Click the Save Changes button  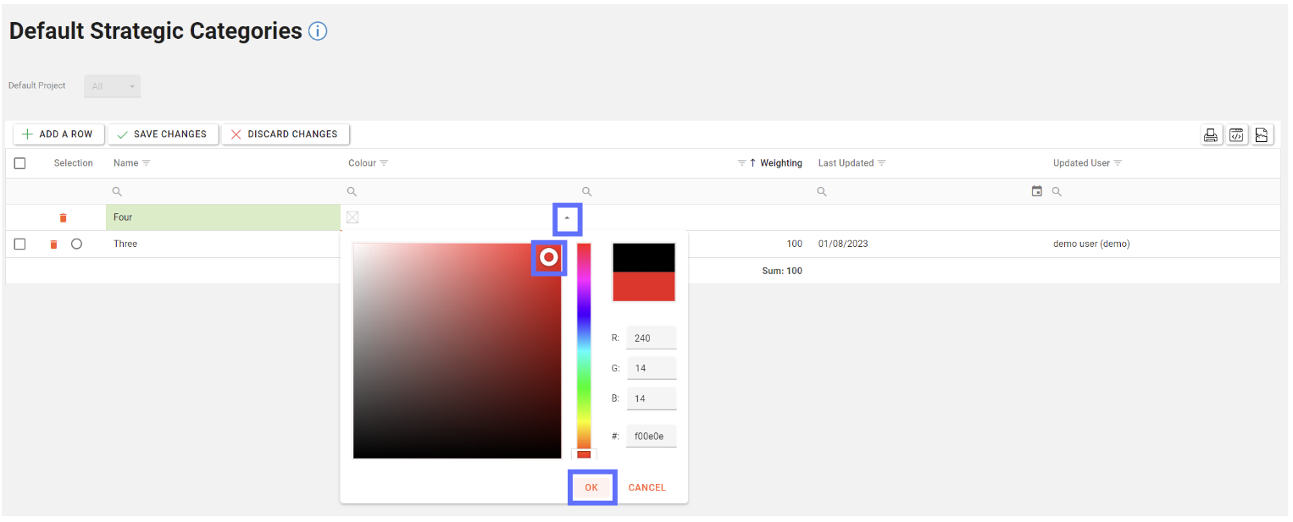163,135
